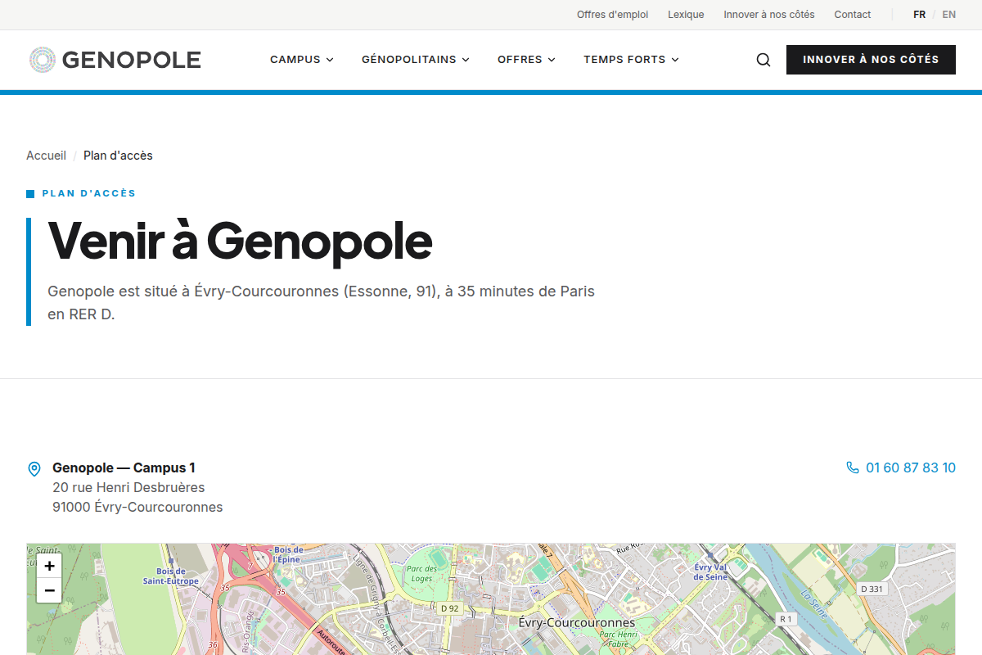The image size is (982, 655).
Task: Open the Temps forts dropdown menu
Action: [631, 60]
